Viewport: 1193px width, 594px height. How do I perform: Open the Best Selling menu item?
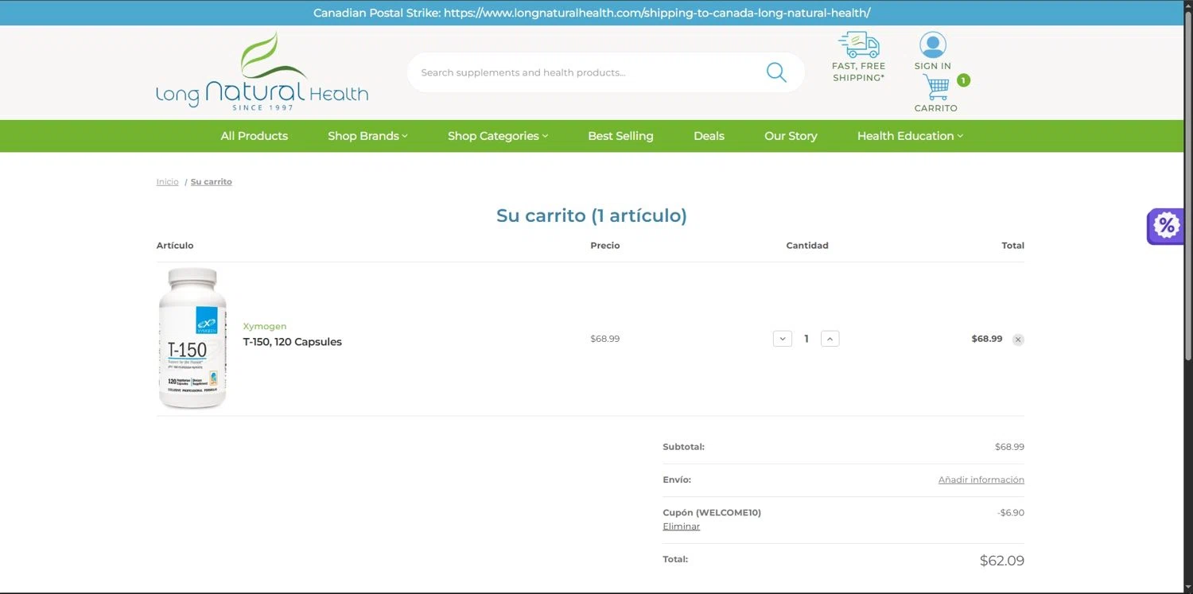[620, 136]
